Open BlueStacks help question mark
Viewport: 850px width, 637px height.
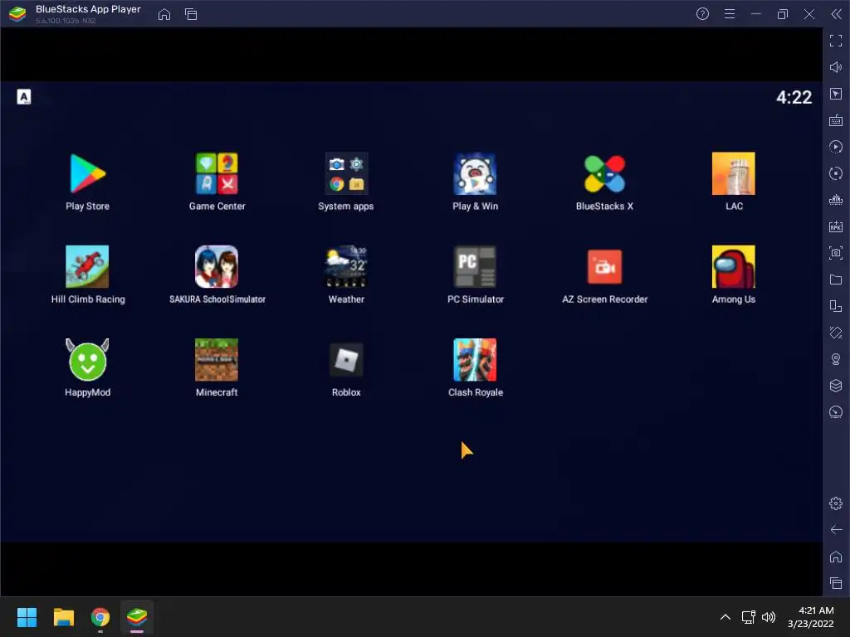pyautogui.click(x=702, y=14)
